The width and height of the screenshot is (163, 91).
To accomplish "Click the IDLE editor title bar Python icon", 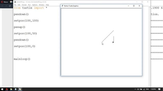I will 15,2.
